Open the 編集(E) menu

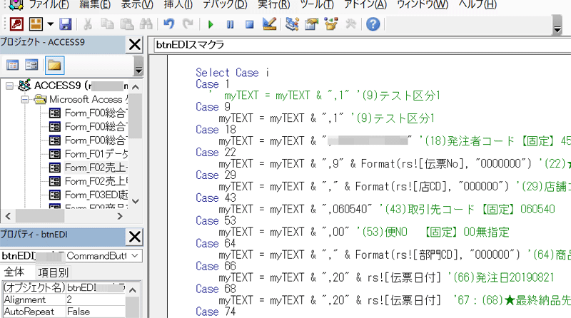click(95, 4)
